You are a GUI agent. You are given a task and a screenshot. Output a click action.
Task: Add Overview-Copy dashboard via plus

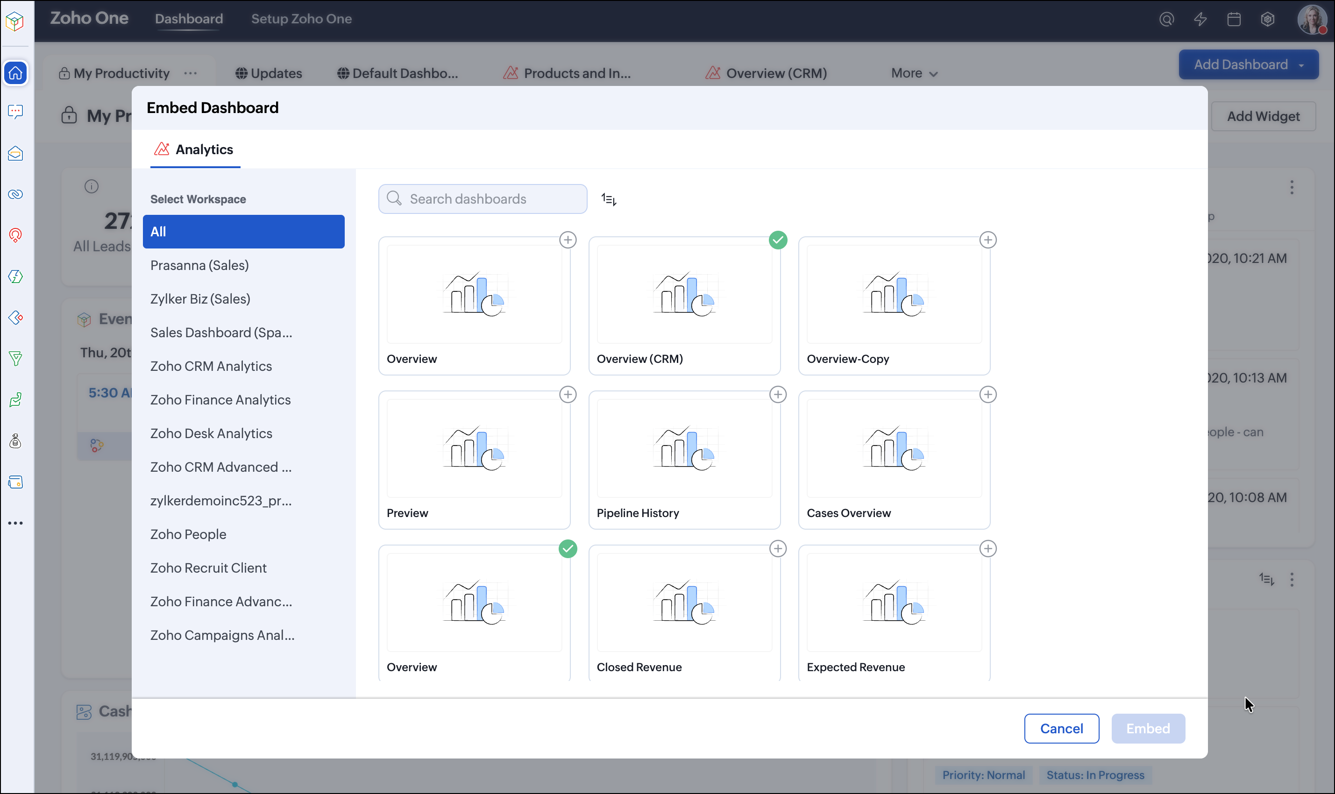click(988, 240)
